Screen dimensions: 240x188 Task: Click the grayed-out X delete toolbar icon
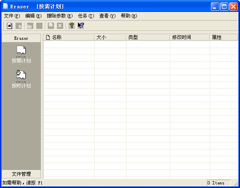pyautogui.click(x=60, y=26)
